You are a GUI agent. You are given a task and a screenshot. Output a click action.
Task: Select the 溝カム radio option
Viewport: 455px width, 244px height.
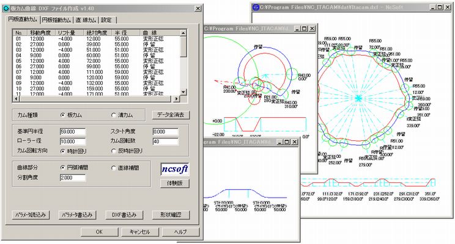[114, 114]
